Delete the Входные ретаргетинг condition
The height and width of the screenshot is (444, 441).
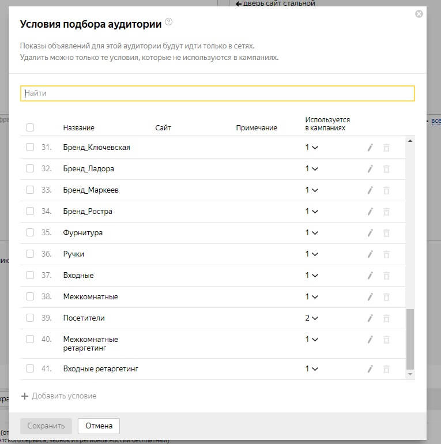pos(386,369)
